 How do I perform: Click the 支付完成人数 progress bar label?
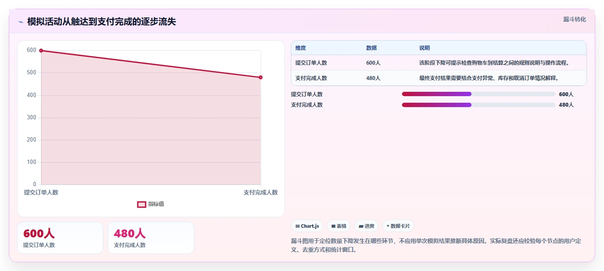(307, 105)
